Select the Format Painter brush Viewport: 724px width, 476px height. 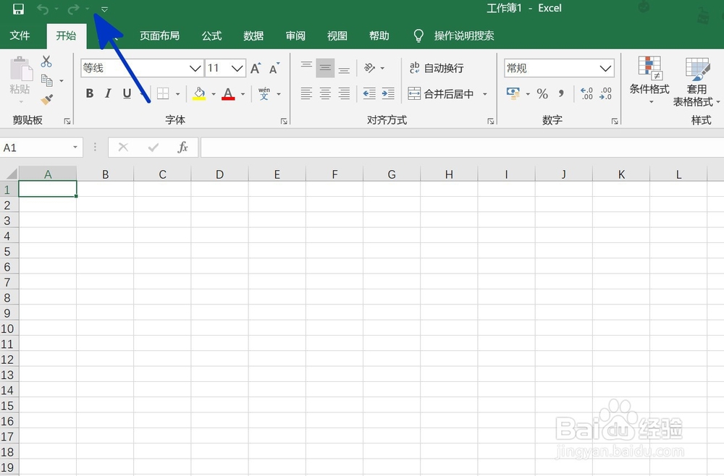pyautogui.click(x=46, y=99)
